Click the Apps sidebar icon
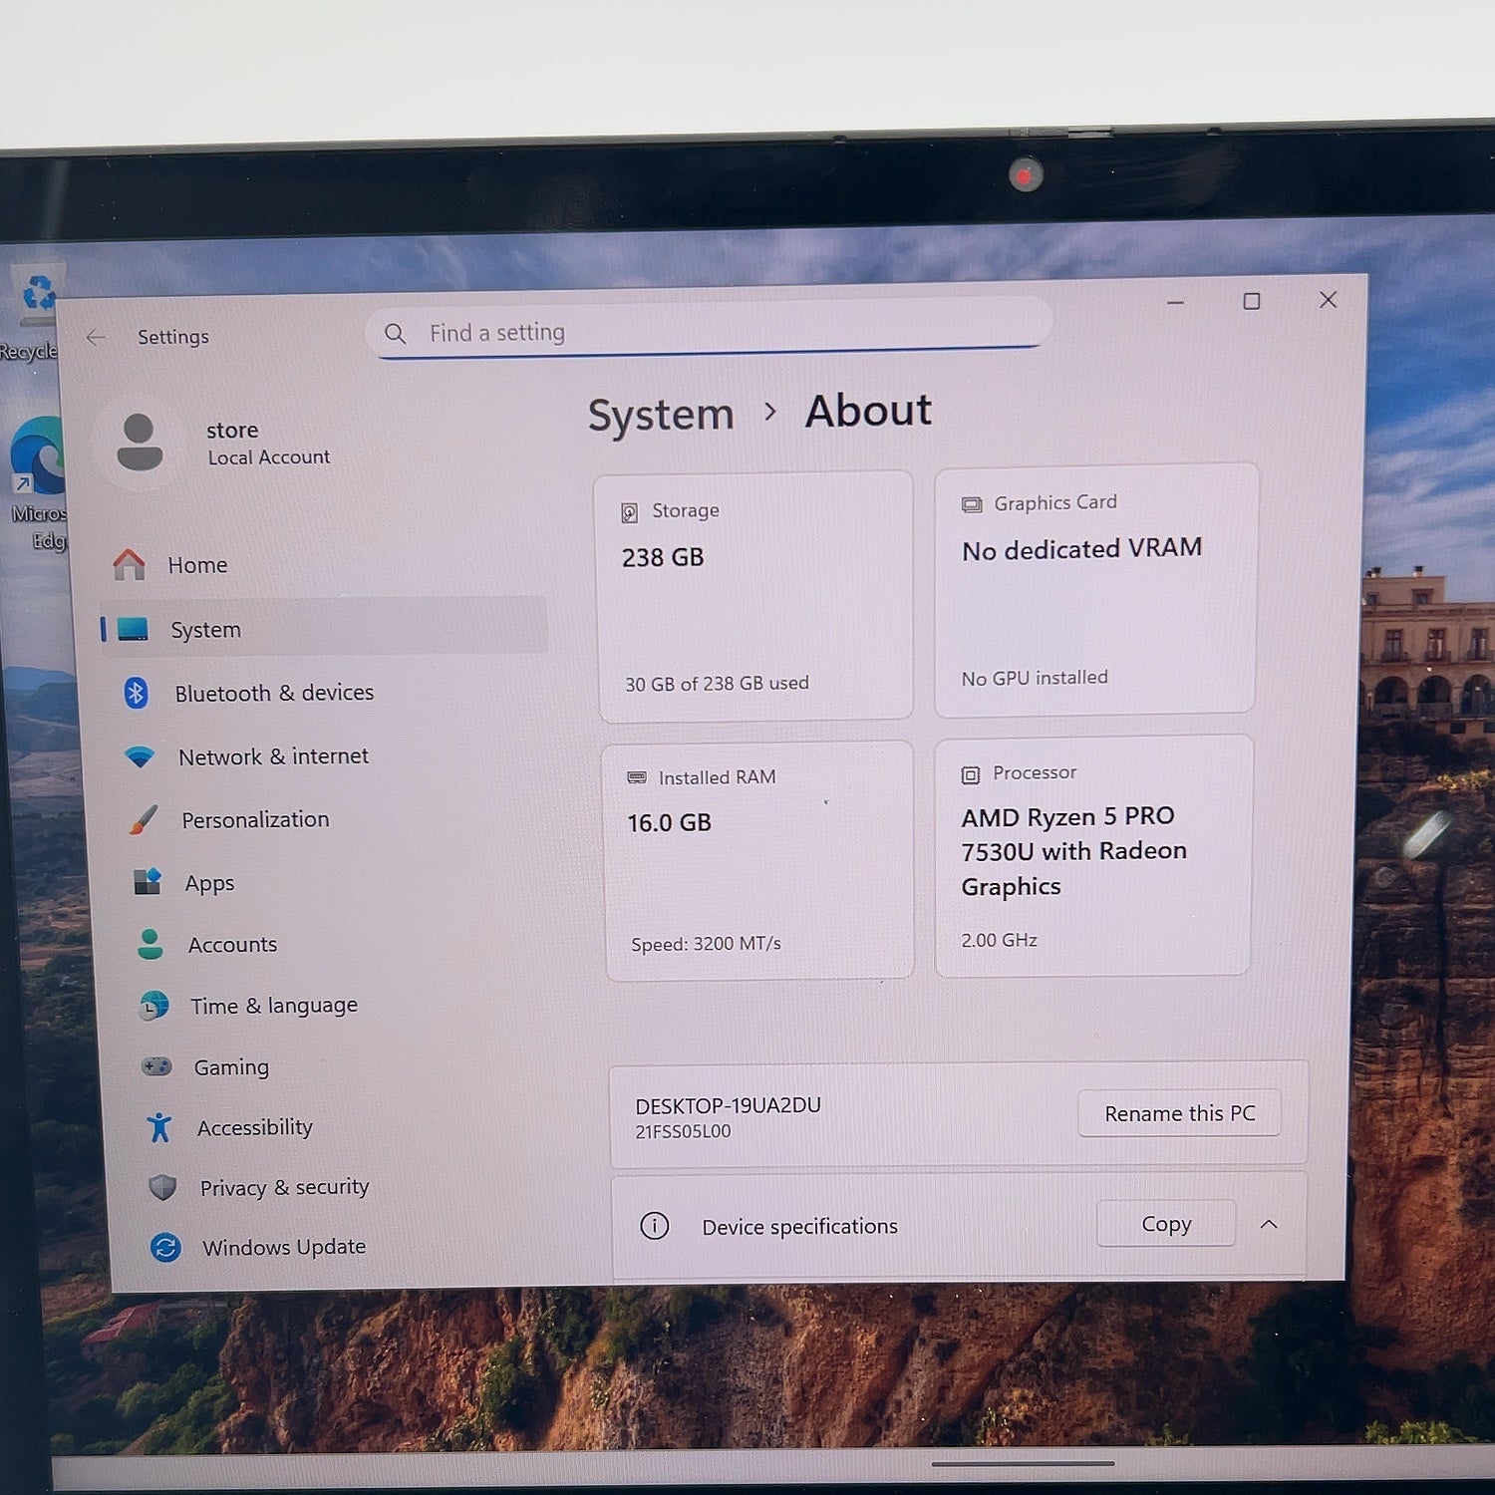1495x1495 pixels. [148, 882]
